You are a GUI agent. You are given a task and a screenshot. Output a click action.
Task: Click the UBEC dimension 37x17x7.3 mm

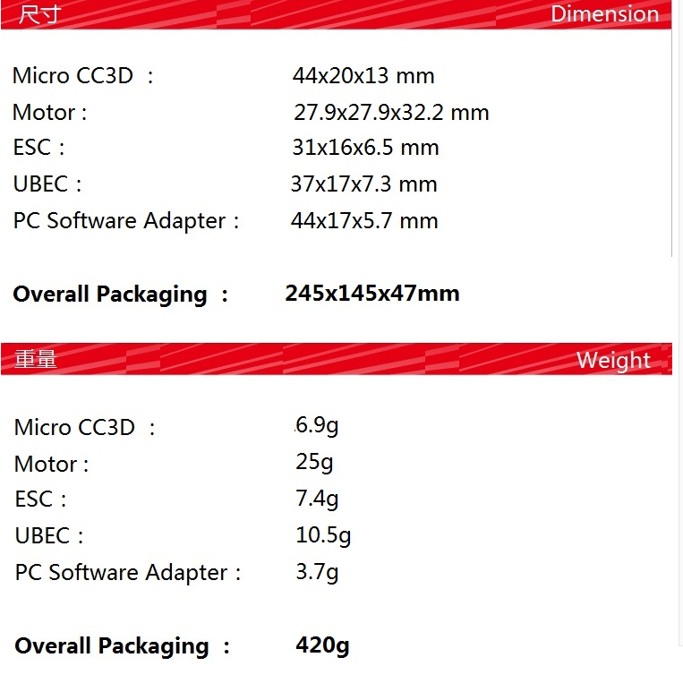[x=363, y=184]
